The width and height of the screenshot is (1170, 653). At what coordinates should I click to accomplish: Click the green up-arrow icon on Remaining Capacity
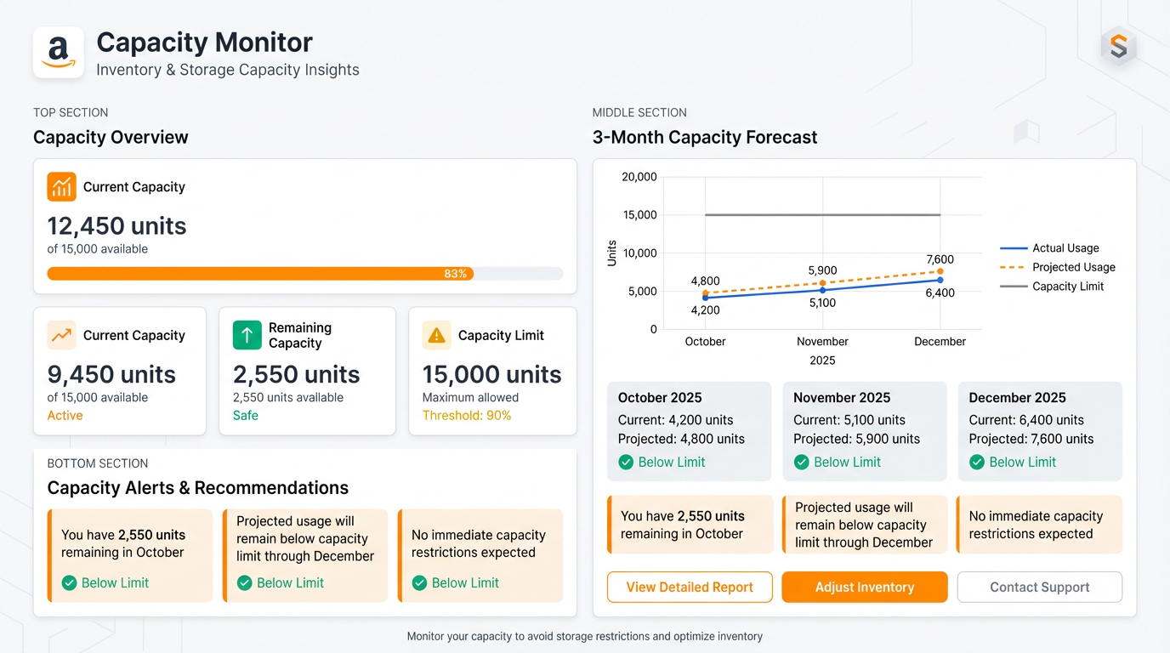(246, 335)
